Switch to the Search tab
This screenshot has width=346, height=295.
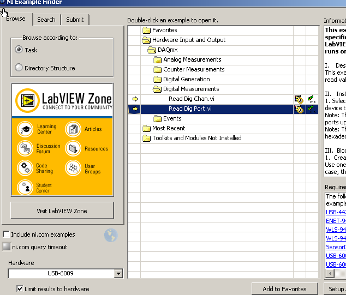[x=46, y=20]
